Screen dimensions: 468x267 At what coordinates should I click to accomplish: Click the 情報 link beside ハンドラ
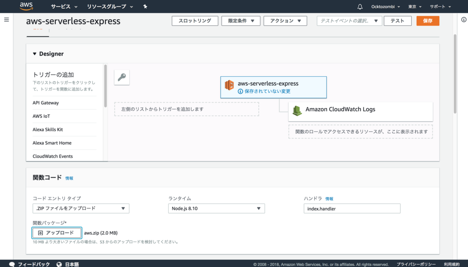329,199
